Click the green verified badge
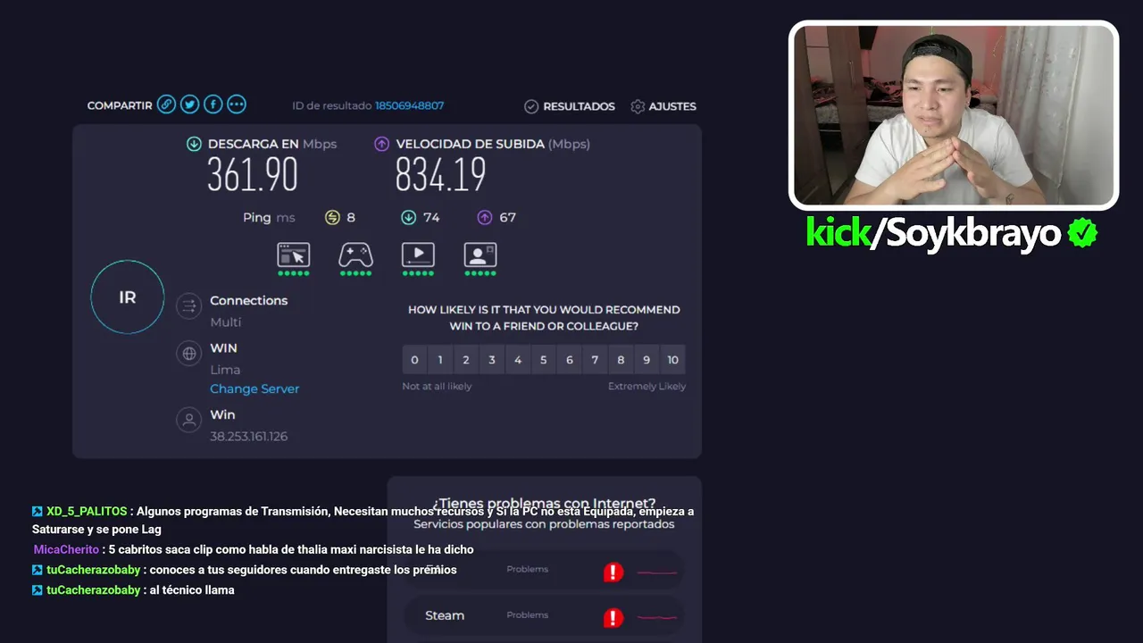This screenshot has height=643, width=1143. pyautogui.click(x=1082, y=233)
